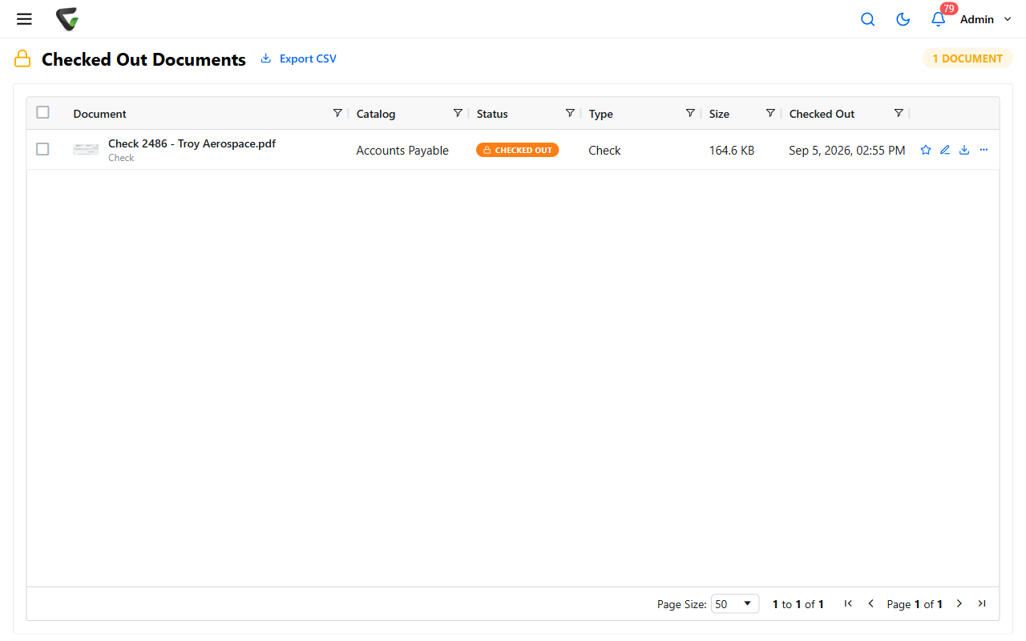Open the search magnifier icon

click(867, 19)
